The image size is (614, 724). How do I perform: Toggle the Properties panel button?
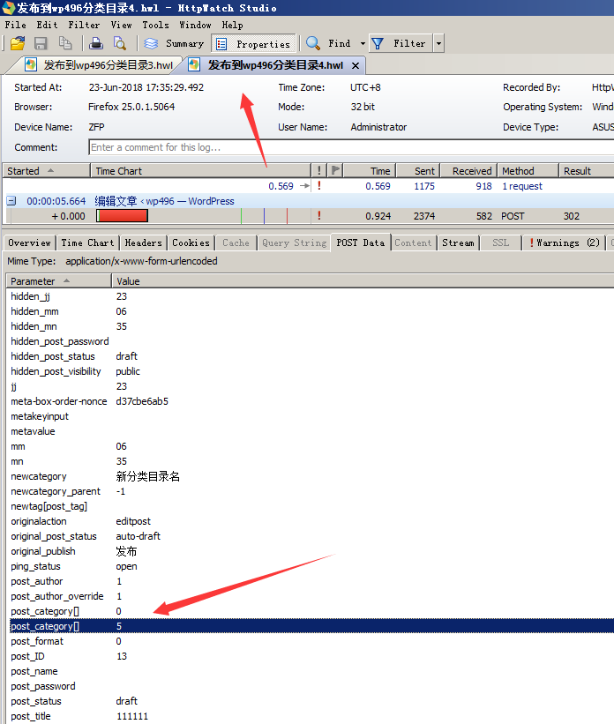click(253, 43)
